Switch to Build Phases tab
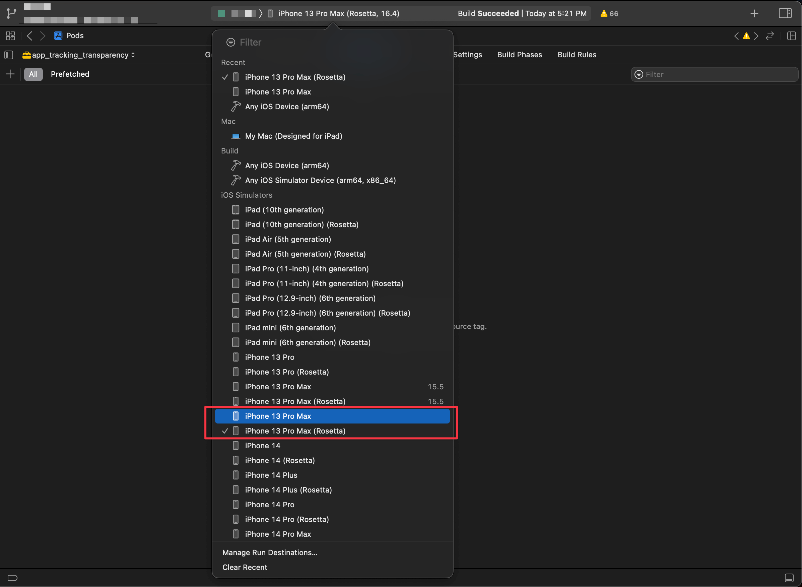The height and width of the screenshot is (587, 802). tap(520, 55)
